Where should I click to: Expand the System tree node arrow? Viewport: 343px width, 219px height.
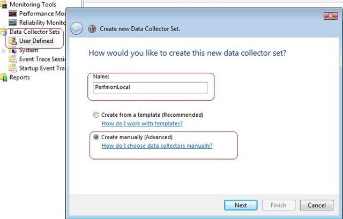pyautogui.click(x=5, y=50)
